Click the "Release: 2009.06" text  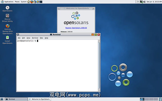click(67, 32)
